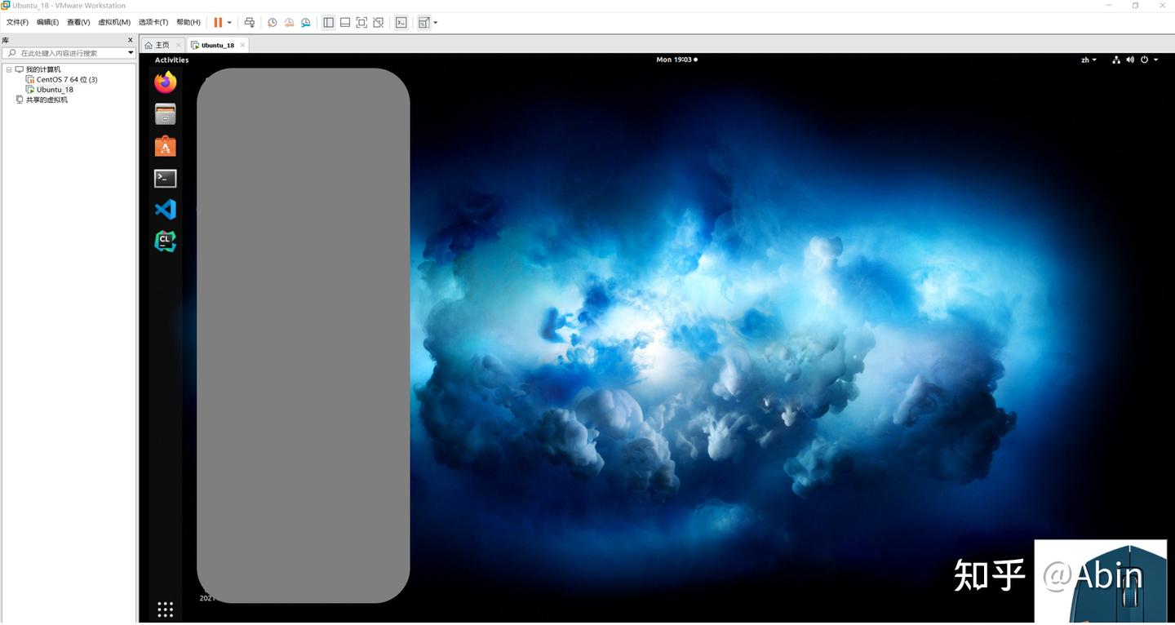Viewport: 1175px width, 625px height.
Task: Take a snapshot of this virtual machine
Action: click(x=273, y=23)
